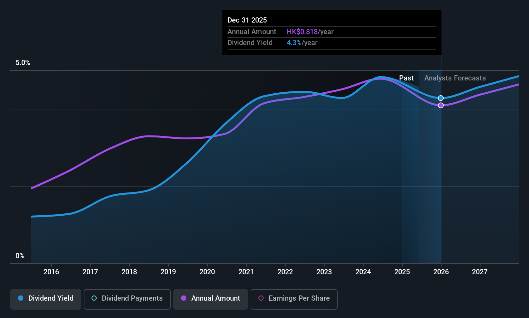Click the 2023 x-axis label
The width and height of the screenshot is (529, 318).
tap(324, 272)
